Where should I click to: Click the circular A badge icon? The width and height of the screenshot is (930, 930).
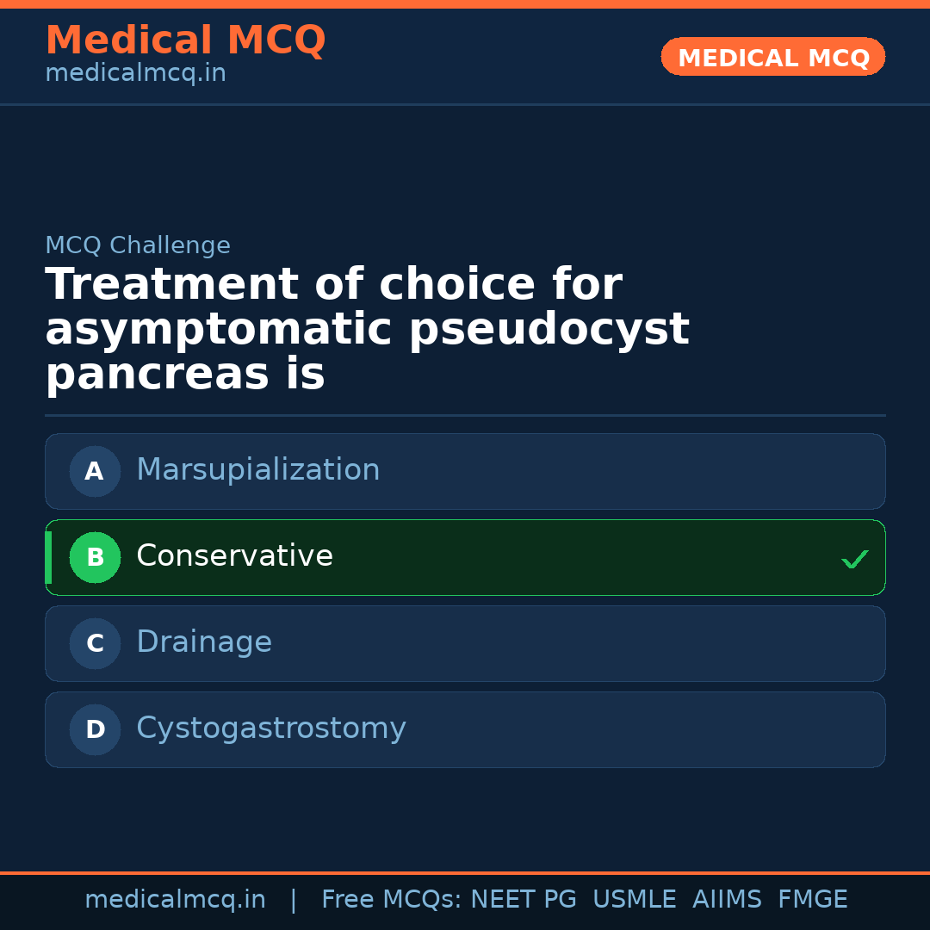point(95,471)
